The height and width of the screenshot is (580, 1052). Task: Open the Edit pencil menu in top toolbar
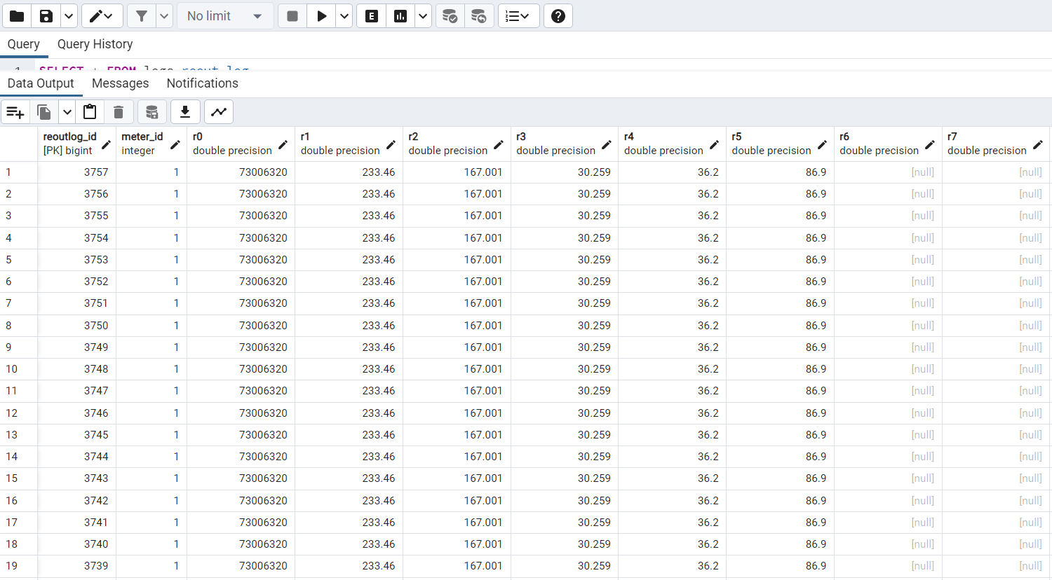[102, 16]
